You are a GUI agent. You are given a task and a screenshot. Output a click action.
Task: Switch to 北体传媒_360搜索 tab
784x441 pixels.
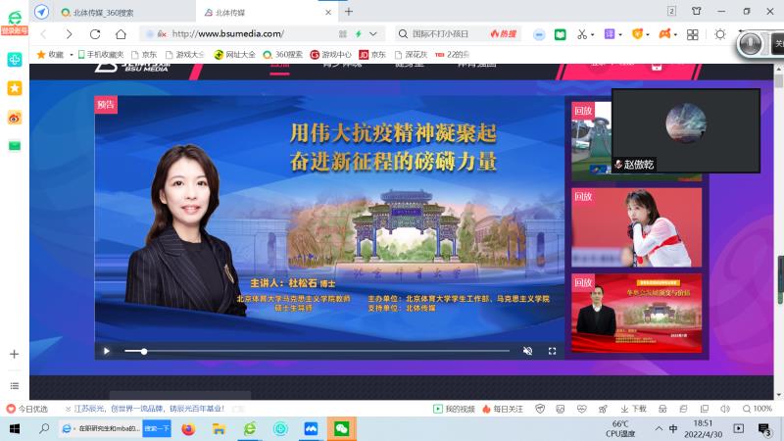pyautogui.click(x=103, y=11)
